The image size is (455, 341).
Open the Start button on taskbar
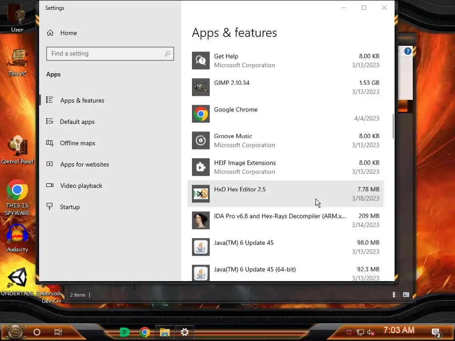click(x=16, y=332)
